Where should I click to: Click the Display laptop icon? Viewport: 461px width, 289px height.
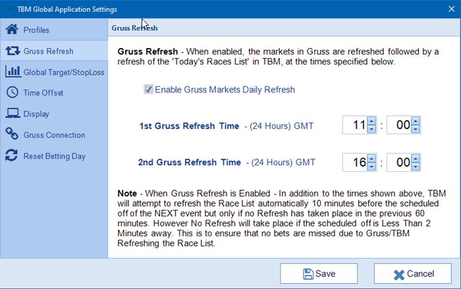coord(13,113)
